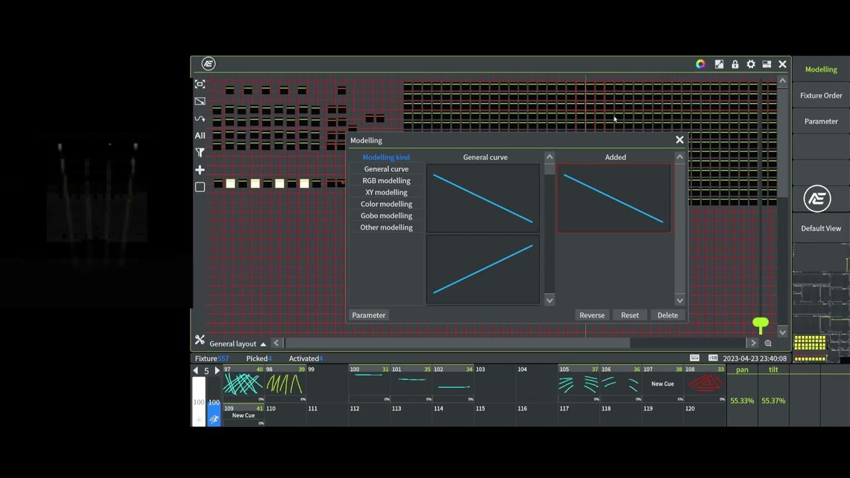Open the fixture filter funnel
850x478 pixels.
click(200, 153)
